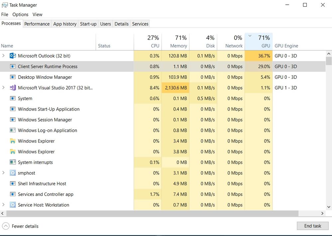
Task: Sort by the Disk column header
Action: pos(203,42)
